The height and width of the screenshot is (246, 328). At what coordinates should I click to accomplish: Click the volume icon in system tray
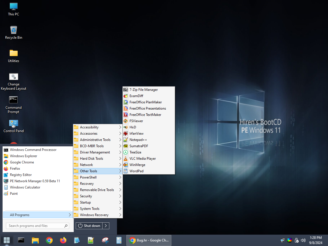(303, 240)
